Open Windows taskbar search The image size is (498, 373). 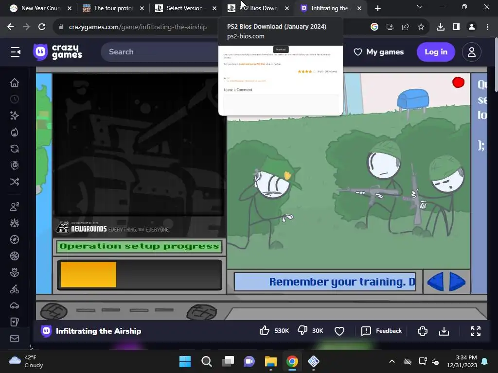(x=206, y=361)
